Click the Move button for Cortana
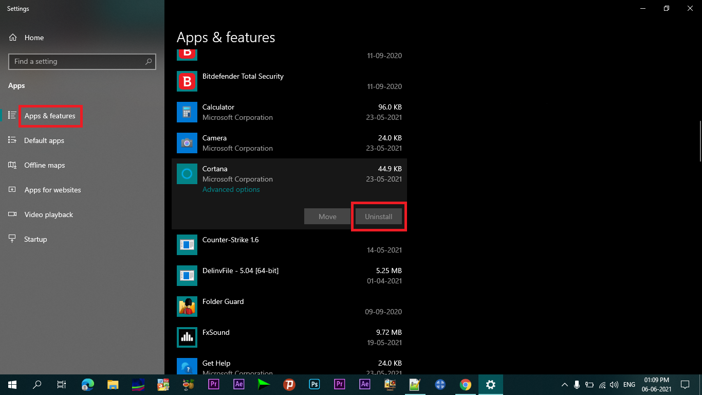The width and height of the screenshot is (702, 395). (x=327, y=217)
